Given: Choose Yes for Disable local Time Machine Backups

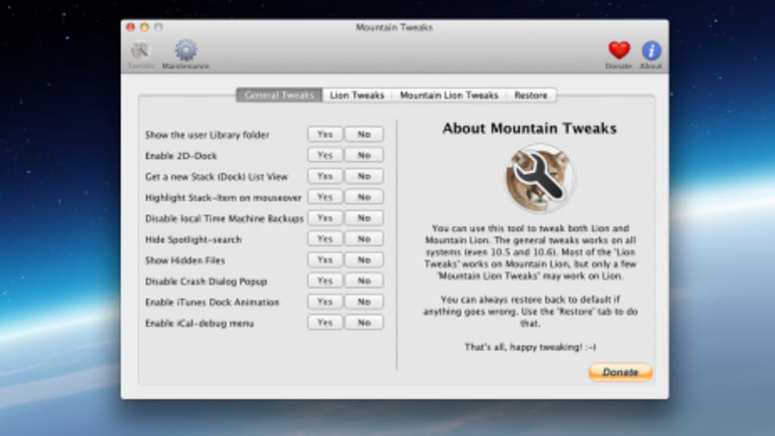Looking at the screenshot, I should point(324,218).
